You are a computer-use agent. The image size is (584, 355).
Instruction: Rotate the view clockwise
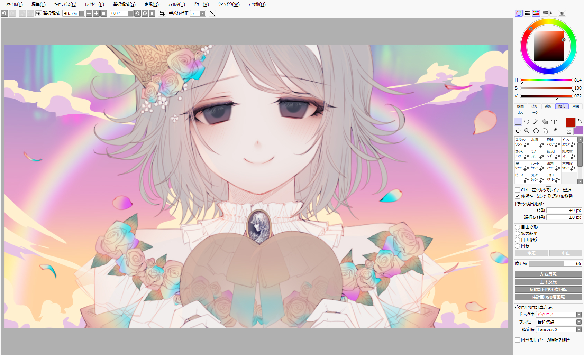[x=145, y=13]
